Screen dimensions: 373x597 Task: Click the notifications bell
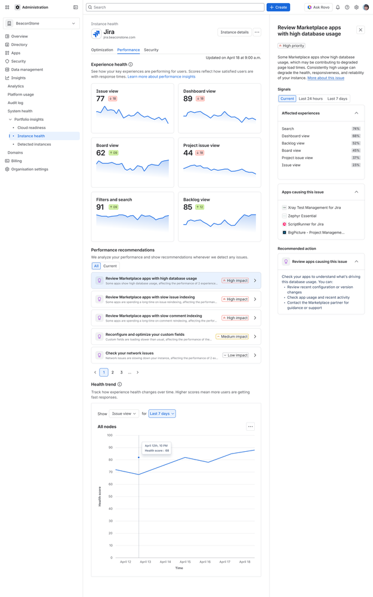[x=338, y=7]
